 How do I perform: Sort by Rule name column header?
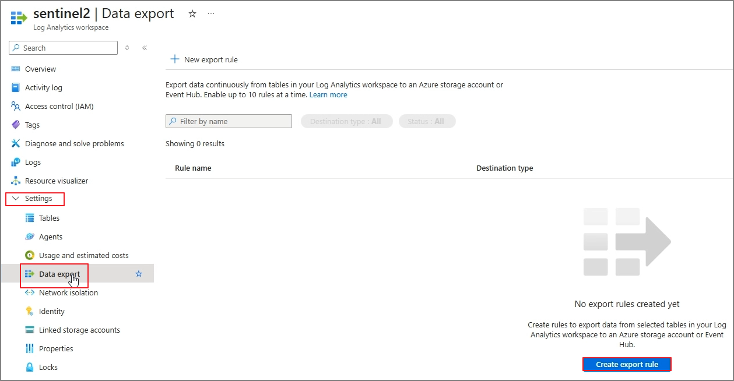[193, 168]
